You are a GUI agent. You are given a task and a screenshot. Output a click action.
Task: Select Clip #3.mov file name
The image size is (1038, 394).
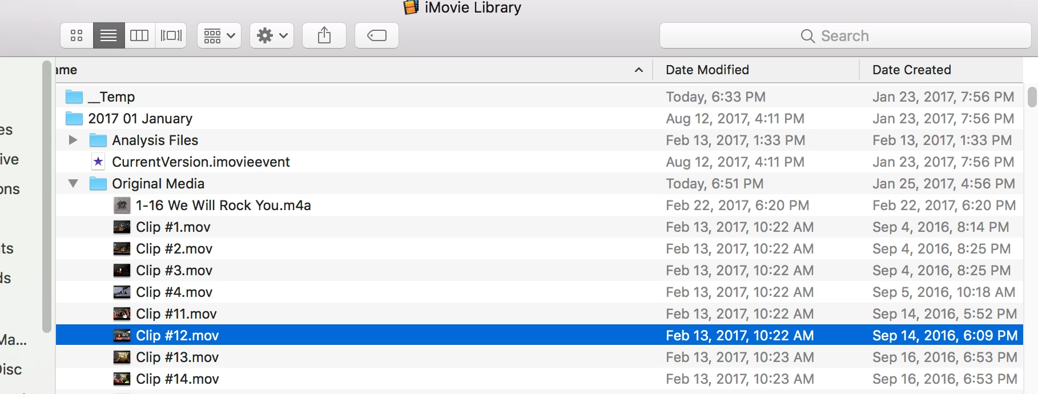tap(174, 270)
